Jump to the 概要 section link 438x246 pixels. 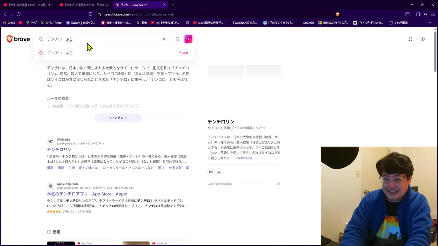point(50,168)
